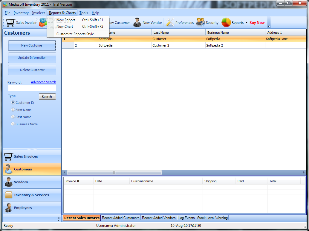309x231 pixels.
Task: Select row header of customer 2
Action: (68, 45)
